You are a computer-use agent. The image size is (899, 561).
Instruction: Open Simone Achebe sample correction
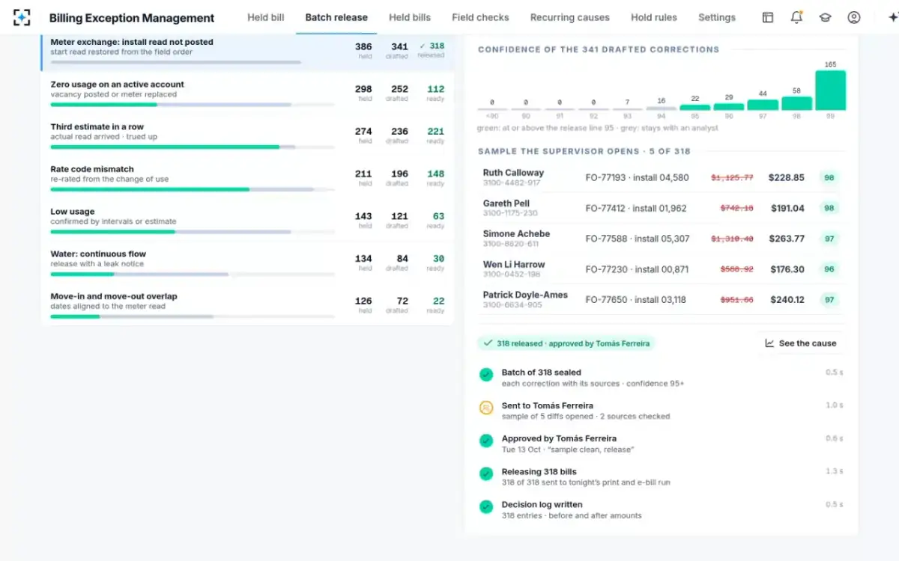[662, 239]
